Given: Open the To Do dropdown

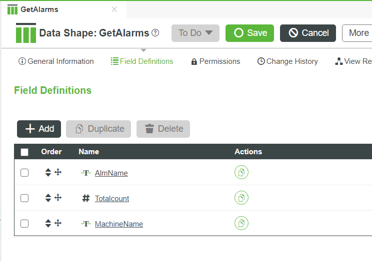Looking at the screenshot, I should tap(195, 33).
